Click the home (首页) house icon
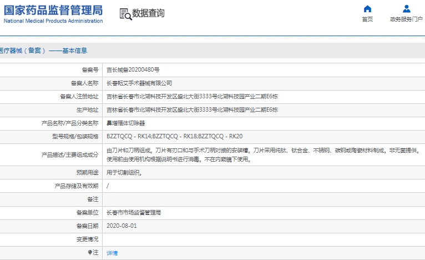The image size is (425, 260). pos(367,9)
